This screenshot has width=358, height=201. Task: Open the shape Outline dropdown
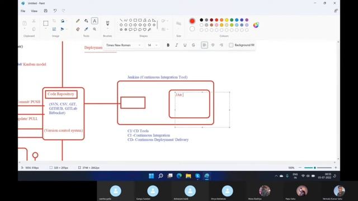[x=164, y=21]
